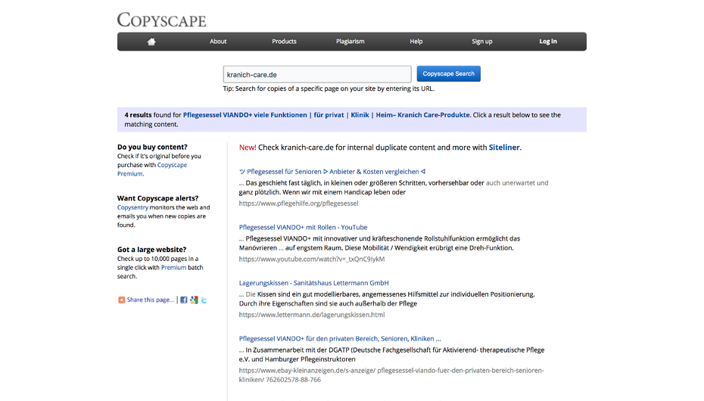This screenshot has height=401, width=704.
Task: Open the About menu item
Action: tap(218, 42)
